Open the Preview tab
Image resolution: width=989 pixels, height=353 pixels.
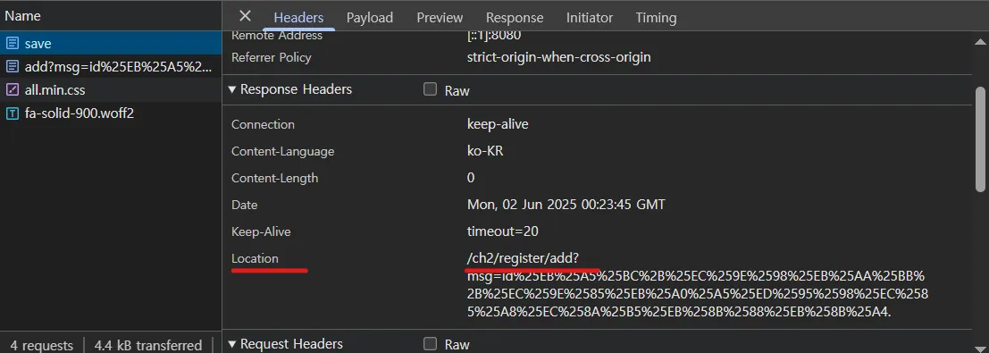pyautogui.click(x=440, y=18)
